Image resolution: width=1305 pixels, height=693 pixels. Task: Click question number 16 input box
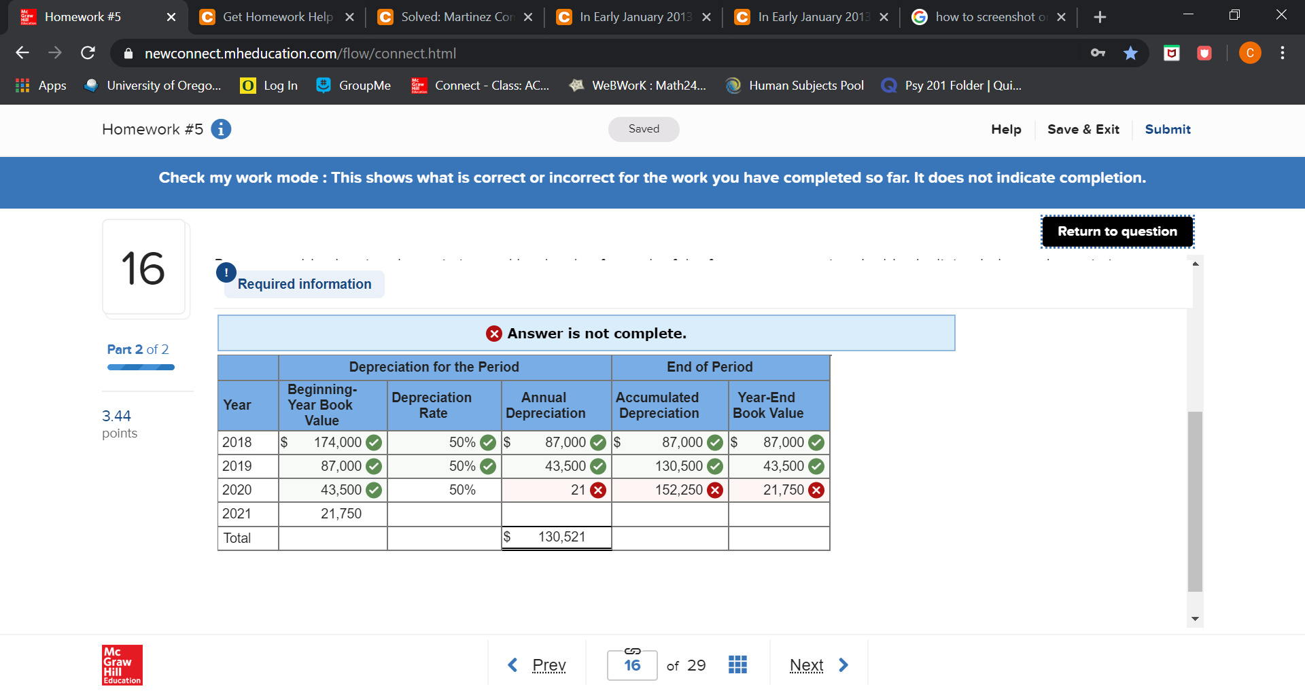(632, 665)
